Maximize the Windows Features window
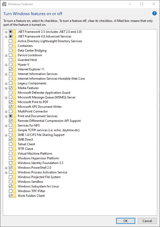This screenshot has width=160, height=227. 142,4
